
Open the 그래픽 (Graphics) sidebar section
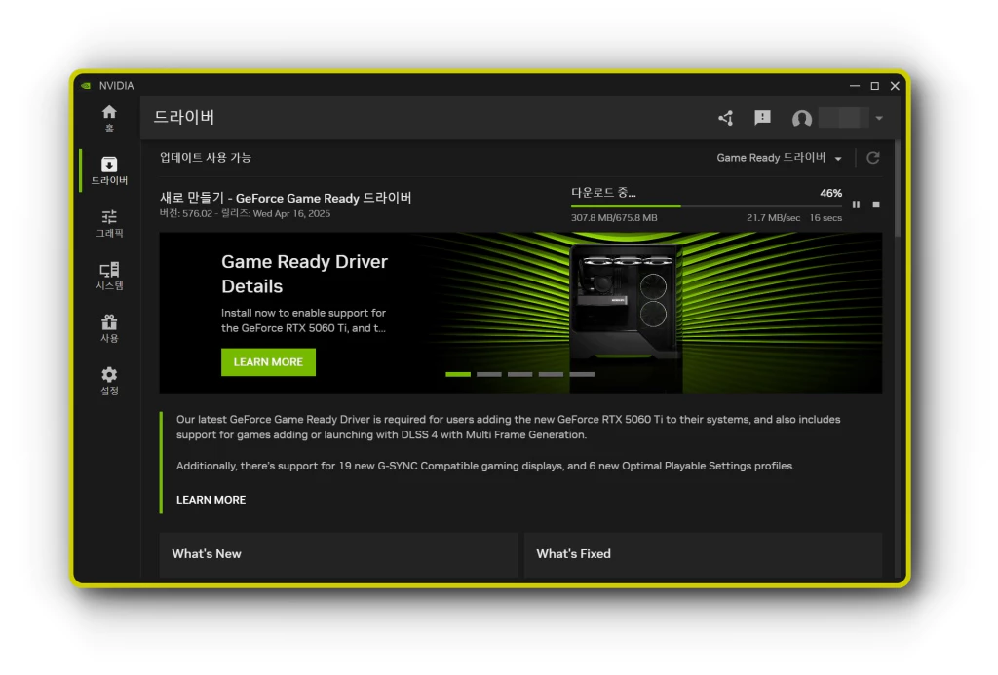click(x=109, y=223)
